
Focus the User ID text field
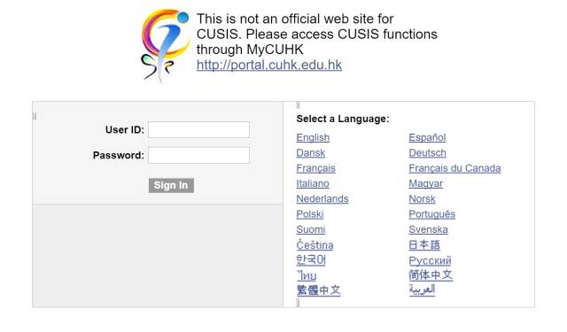click(198, 129)
